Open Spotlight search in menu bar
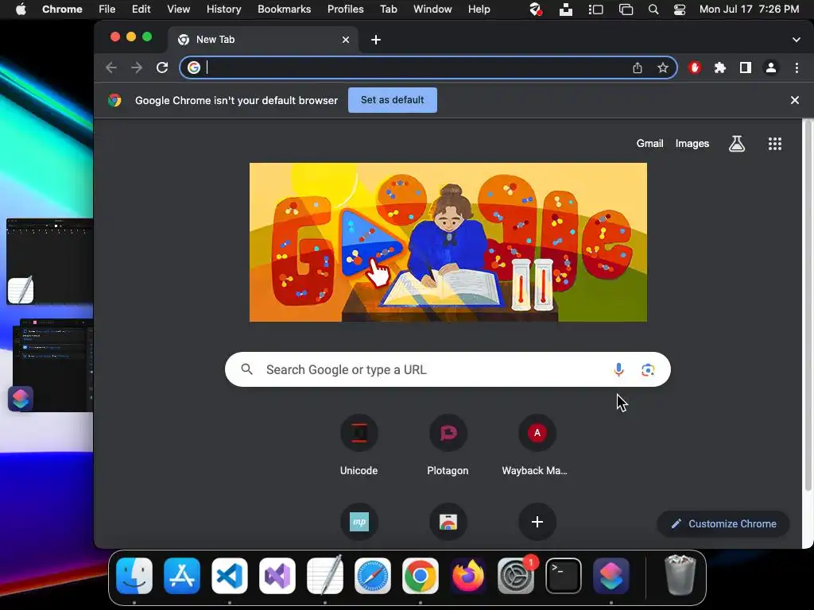Screen dimensions: 814x610 653,10
